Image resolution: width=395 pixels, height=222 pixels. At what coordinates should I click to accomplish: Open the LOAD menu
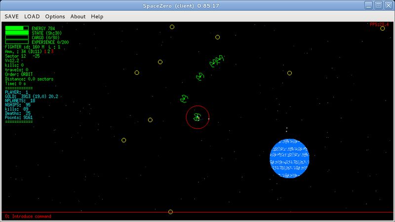point(32,17)
